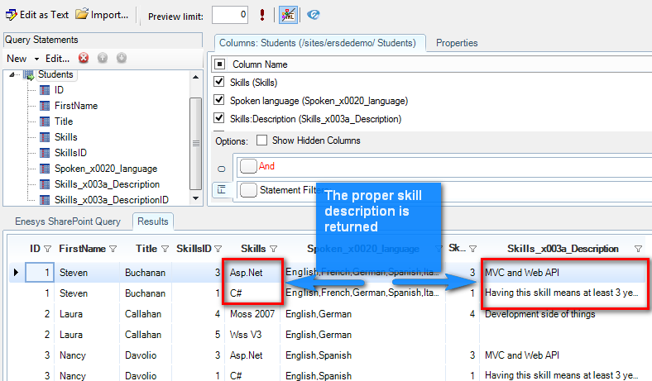Click the blue refresh icon in toolbar
This screenshot has height=381, width=652.
point(313,15)
